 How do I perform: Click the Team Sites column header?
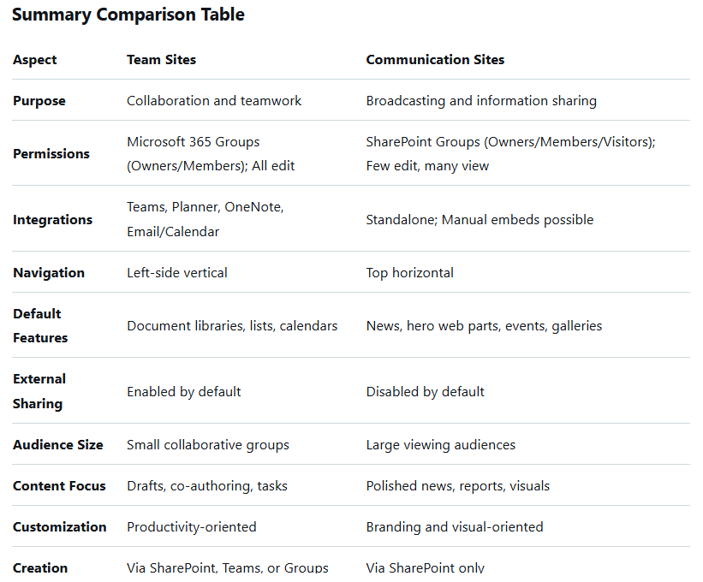[161, 60]
